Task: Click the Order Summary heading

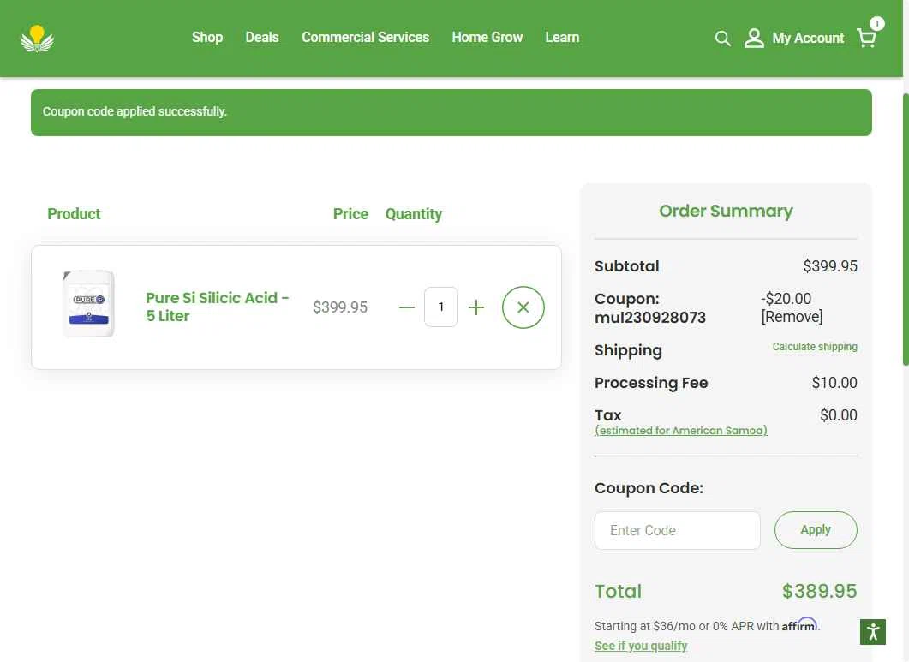Action: 726,211
